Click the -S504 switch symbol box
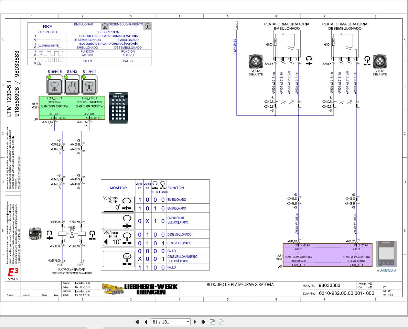Viewport: 408px width, 329px height. point(345,44)
